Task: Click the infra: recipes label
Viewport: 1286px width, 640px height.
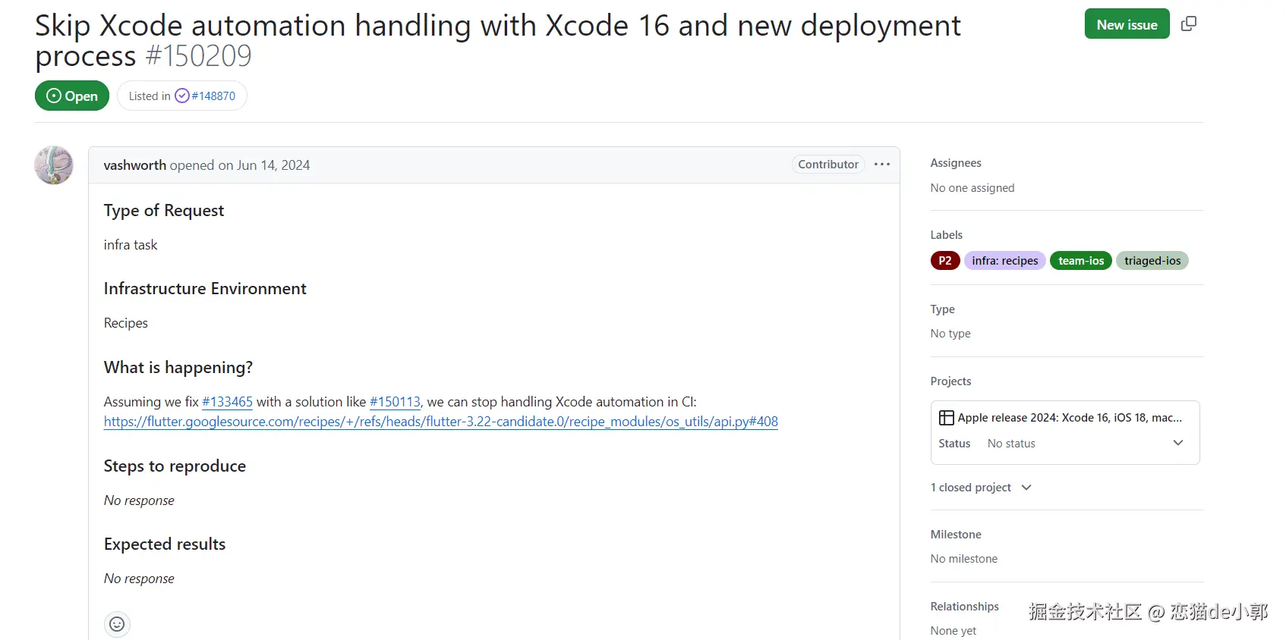Action: 1004,261
